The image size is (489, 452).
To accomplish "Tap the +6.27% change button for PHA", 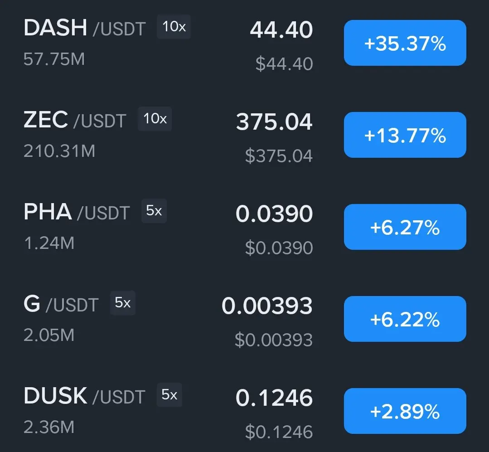I will (x=405, y=227).
